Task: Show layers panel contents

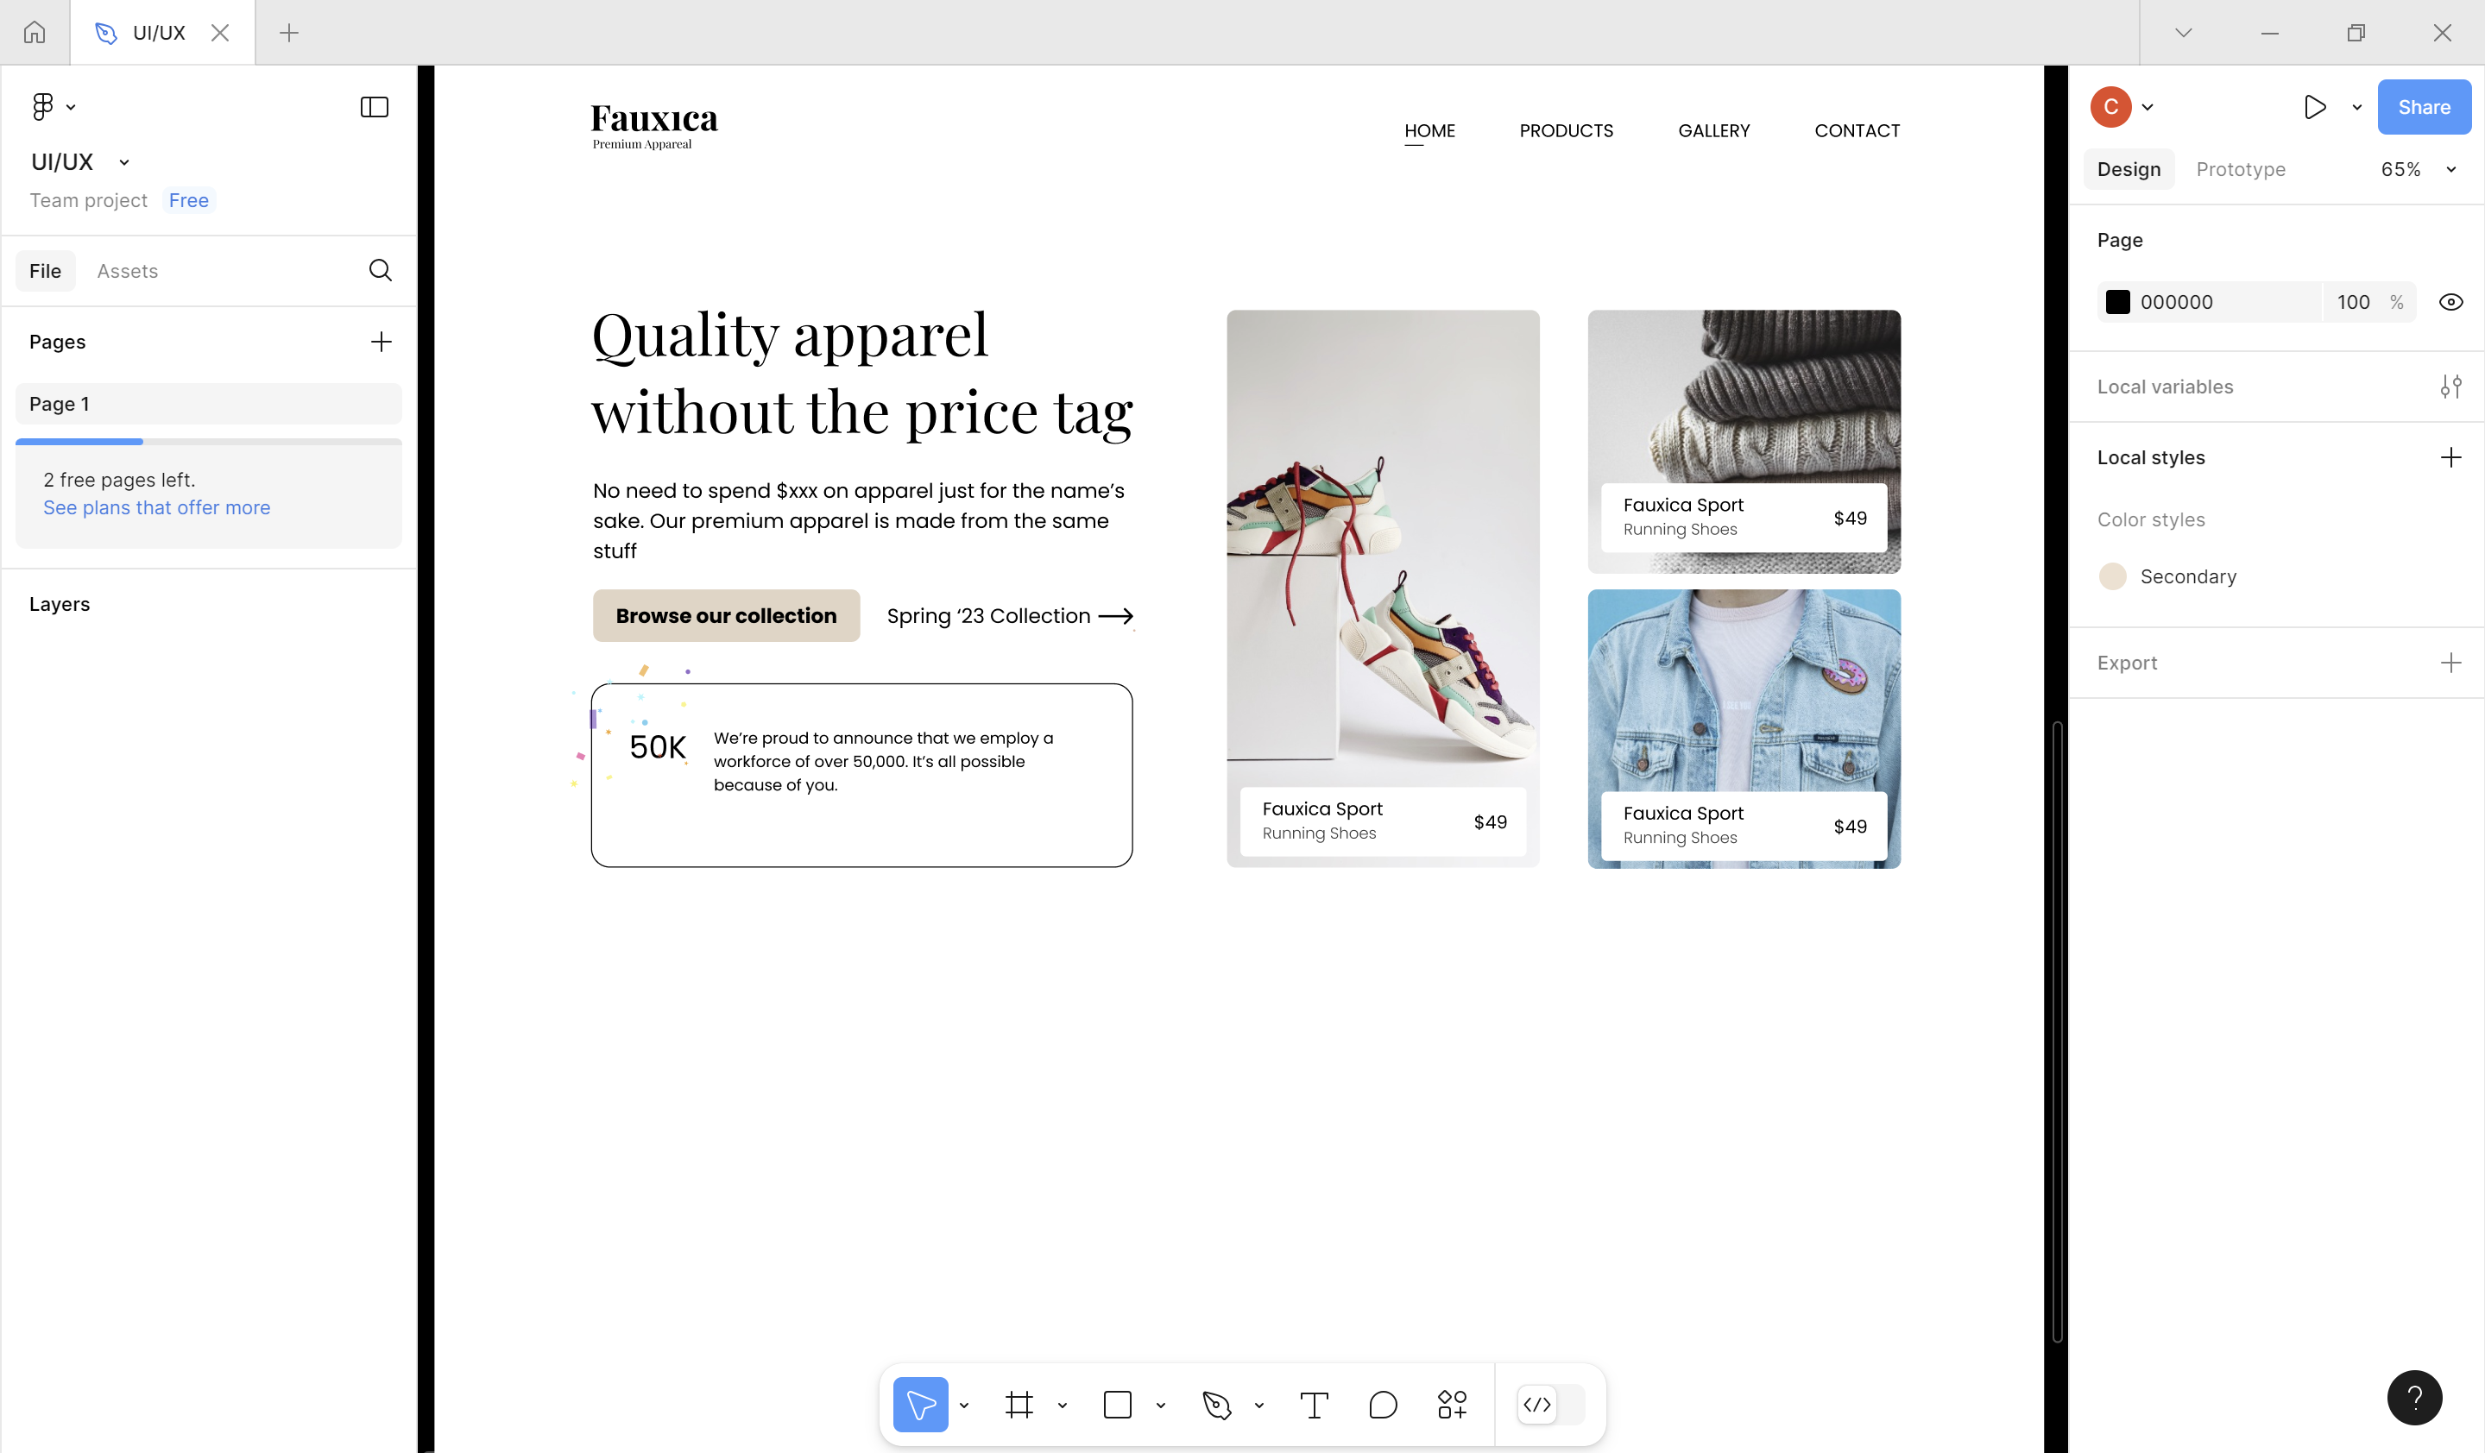Action: [x=57, y=604]
